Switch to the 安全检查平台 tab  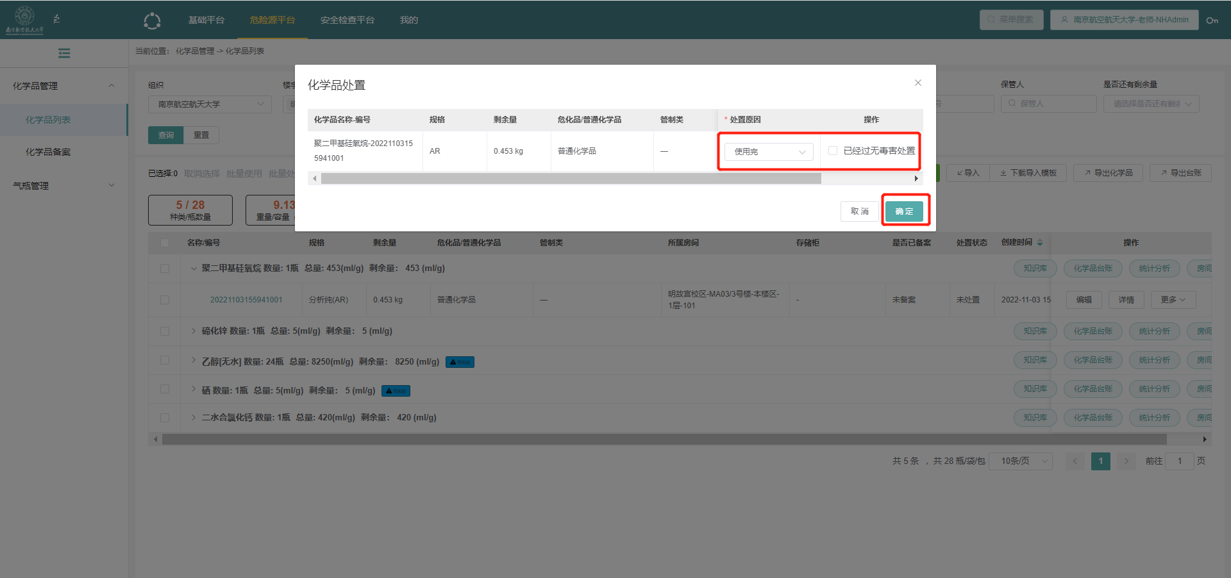tap(347, 20)
